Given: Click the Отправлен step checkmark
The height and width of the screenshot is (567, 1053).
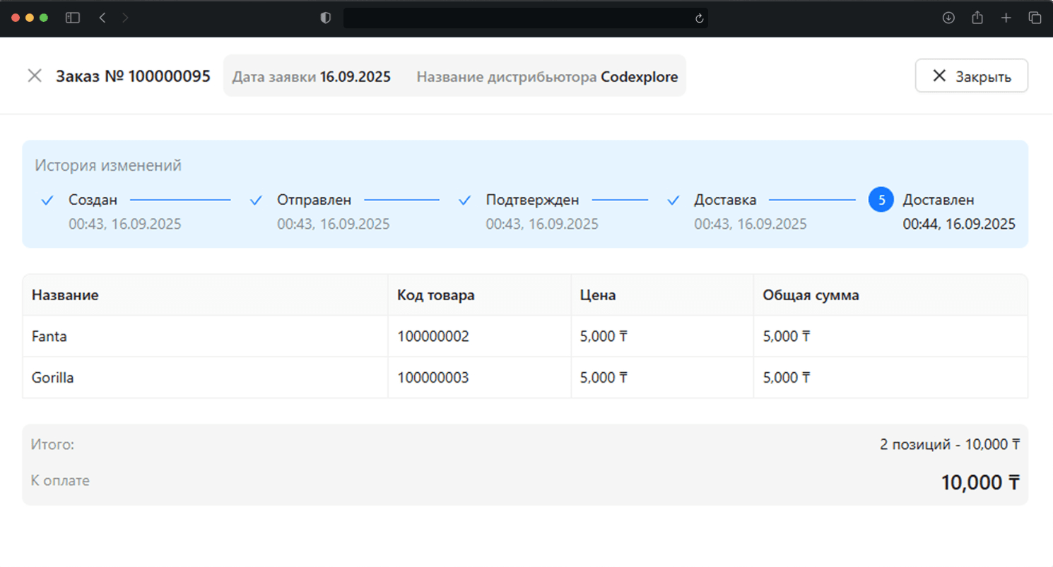Looking at the screenshot, I should (256, 201).
